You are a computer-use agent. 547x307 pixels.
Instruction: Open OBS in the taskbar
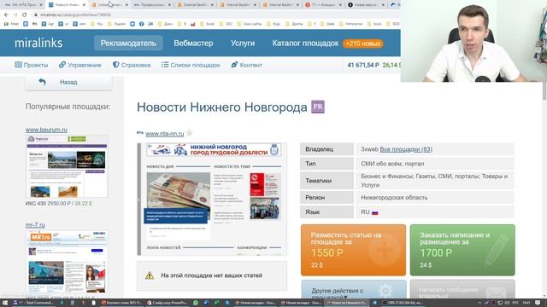point(402,303)
